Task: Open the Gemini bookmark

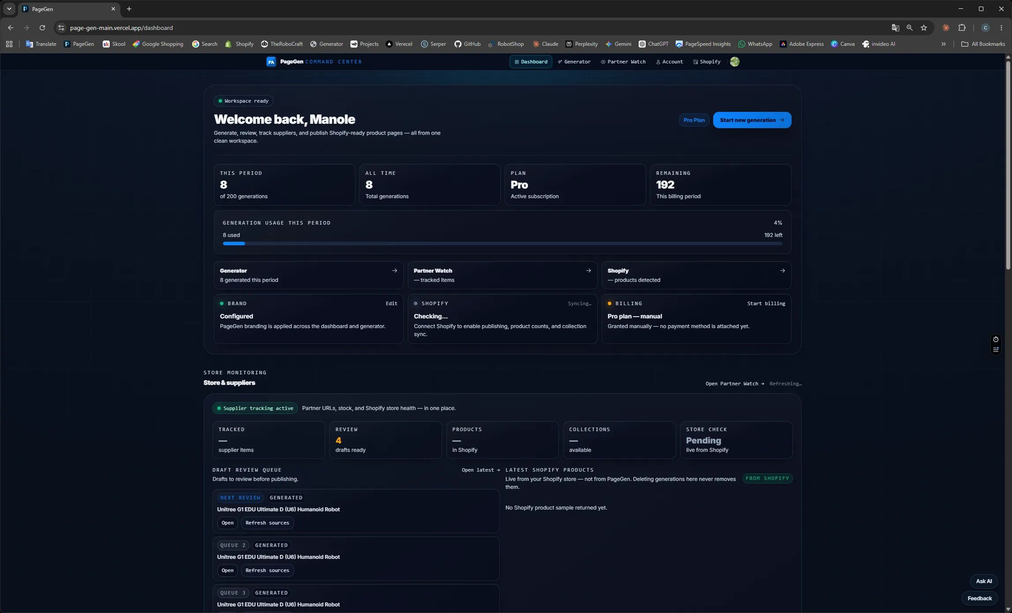Action: pos(618,44)
